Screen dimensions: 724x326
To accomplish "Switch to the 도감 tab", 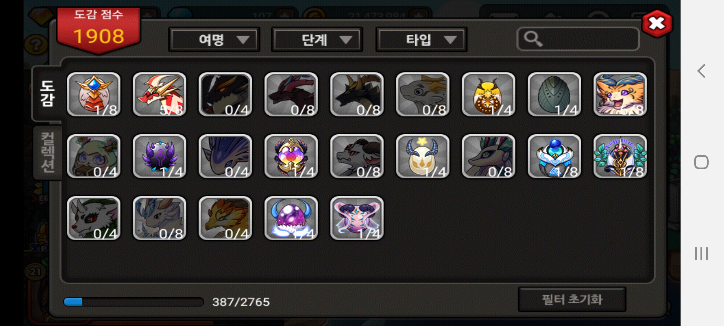I will click(47, 94).
